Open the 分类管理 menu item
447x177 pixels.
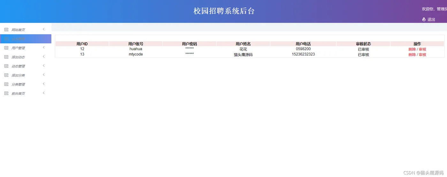tap(18, 85)
